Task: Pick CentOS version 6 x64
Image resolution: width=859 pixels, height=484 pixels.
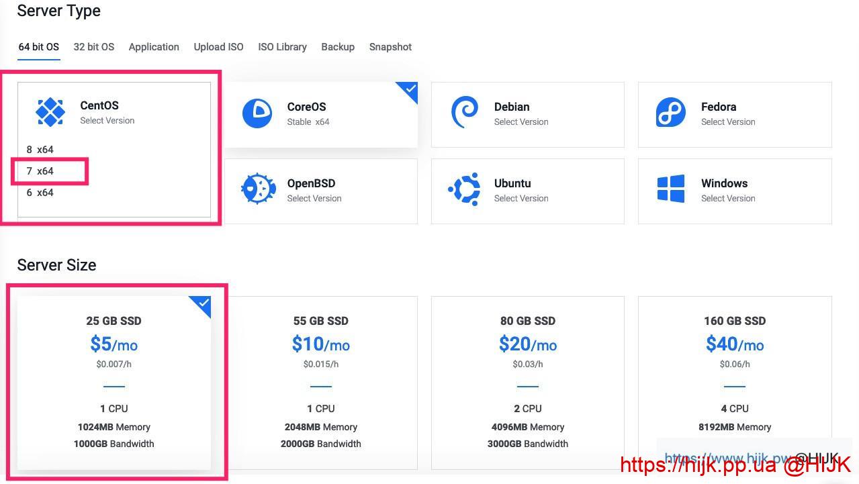Action: click(x=40, y=193)
